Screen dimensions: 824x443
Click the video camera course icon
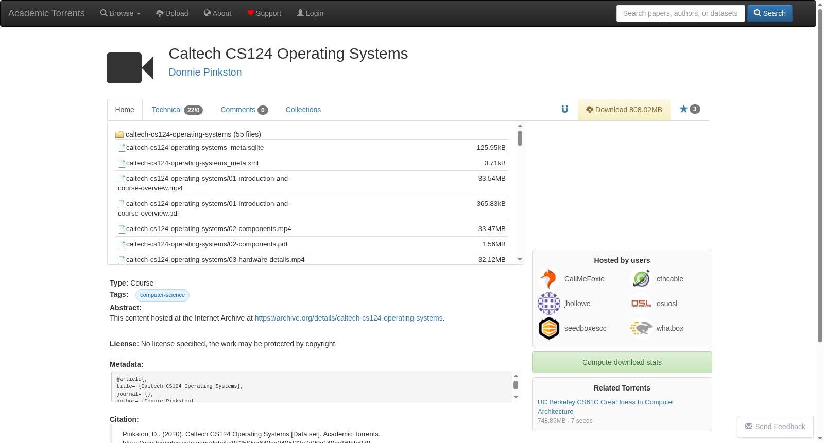point(130,67)
